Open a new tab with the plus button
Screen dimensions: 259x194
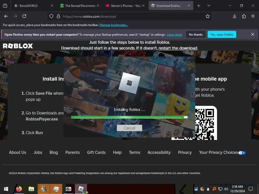199,6
